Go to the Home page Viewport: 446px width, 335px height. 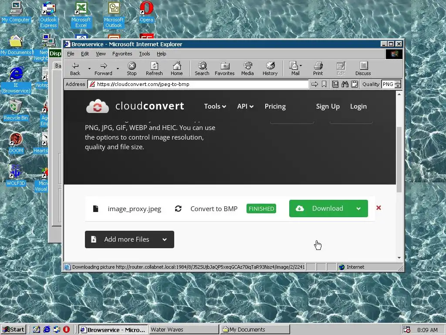click(177, 69)
